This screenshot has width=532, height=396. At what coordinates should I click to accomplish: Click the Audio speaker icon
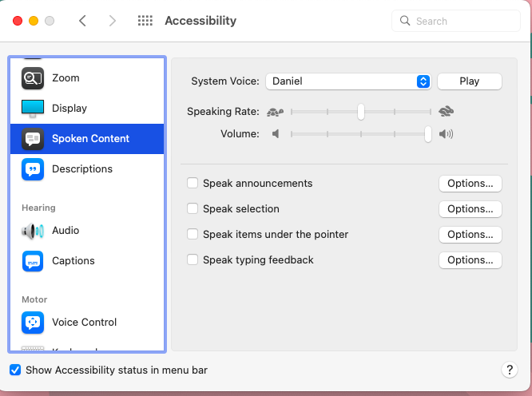tap(33, 231)
